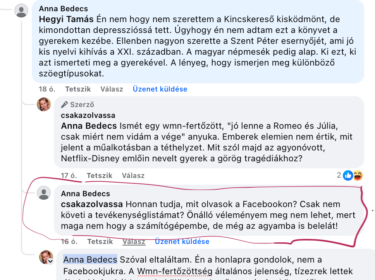Open Anna Bedecs's avatar on the topmost comment
Viewport: 375px width, 280px height.
coord(21,10)
